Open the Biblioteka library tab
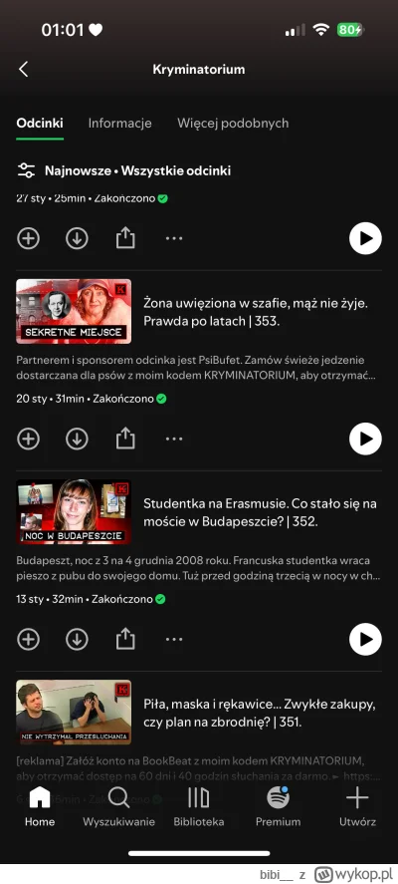Screen dimensions: 398x884 [x=199, y=807]
